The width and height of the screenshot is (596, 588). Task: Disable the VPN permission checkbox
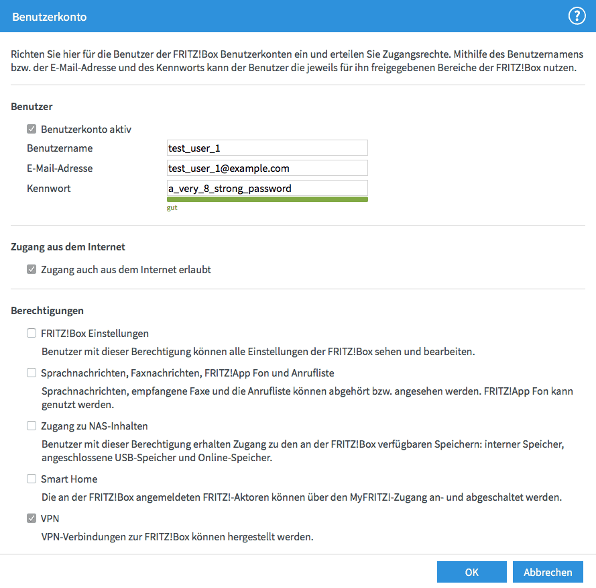[x=32, y=518]
